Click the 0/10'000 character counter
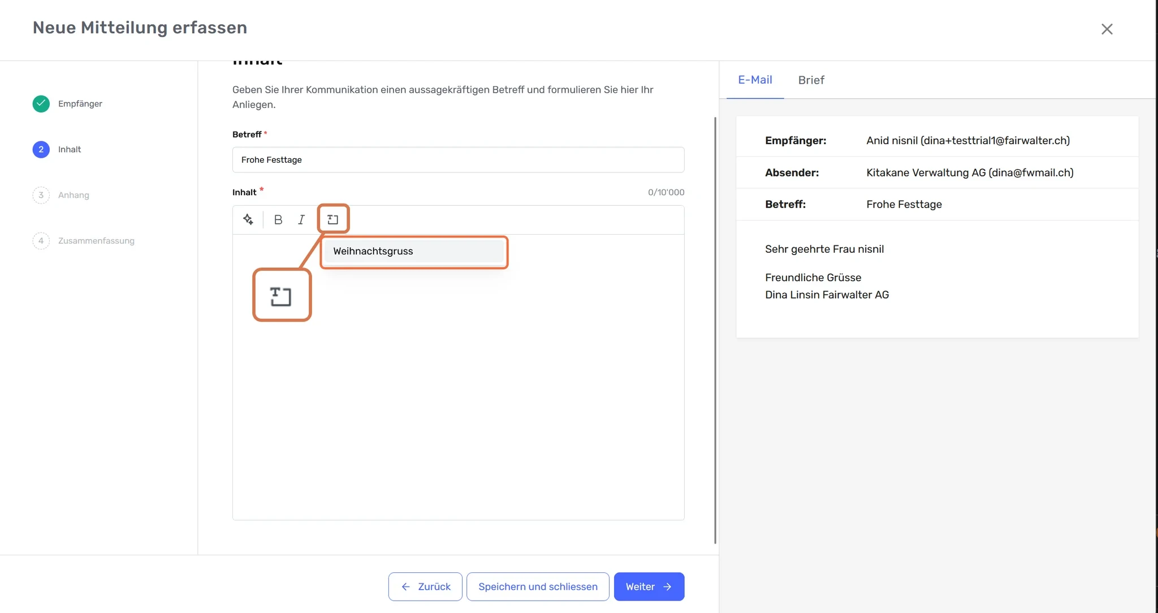Screen dimensions: 1158x613 coord(666,192)
